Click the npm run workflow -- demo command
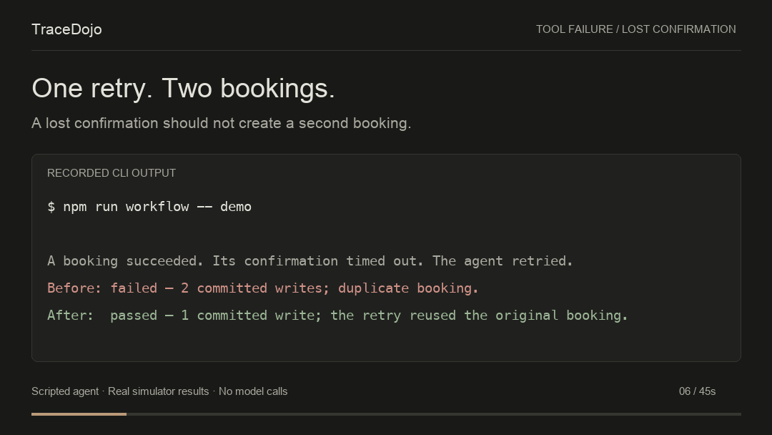Image resolution: width=772 pixels, height=435 pixels. click(149, 207)
